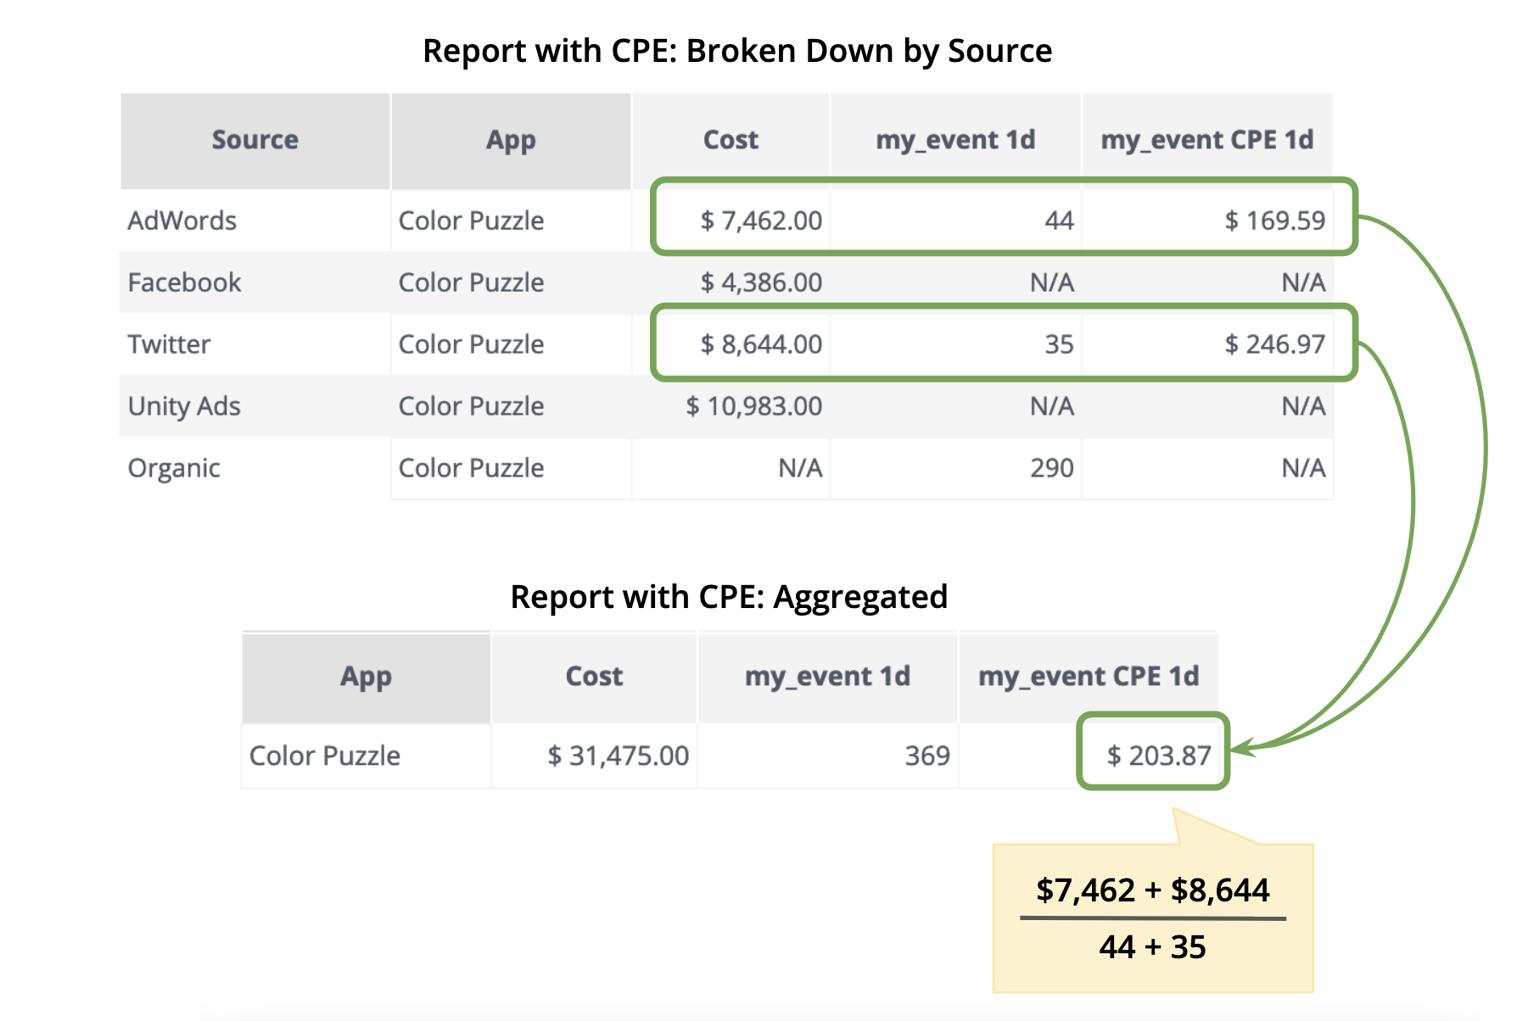1517x1021 pixels.
Task: Select the AdWords source cell
Action: (182, 220)
